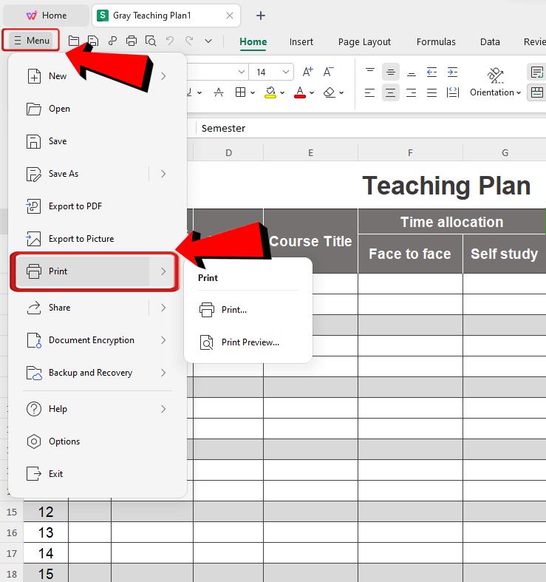The image size is (546, 582).
Task: Expand the borders dropdown arrow
Action: (x=253, y=92)
